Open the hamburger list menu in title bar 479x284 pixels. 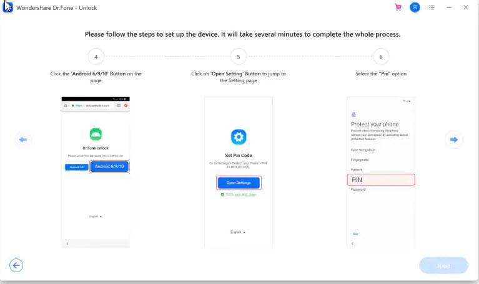432,7
